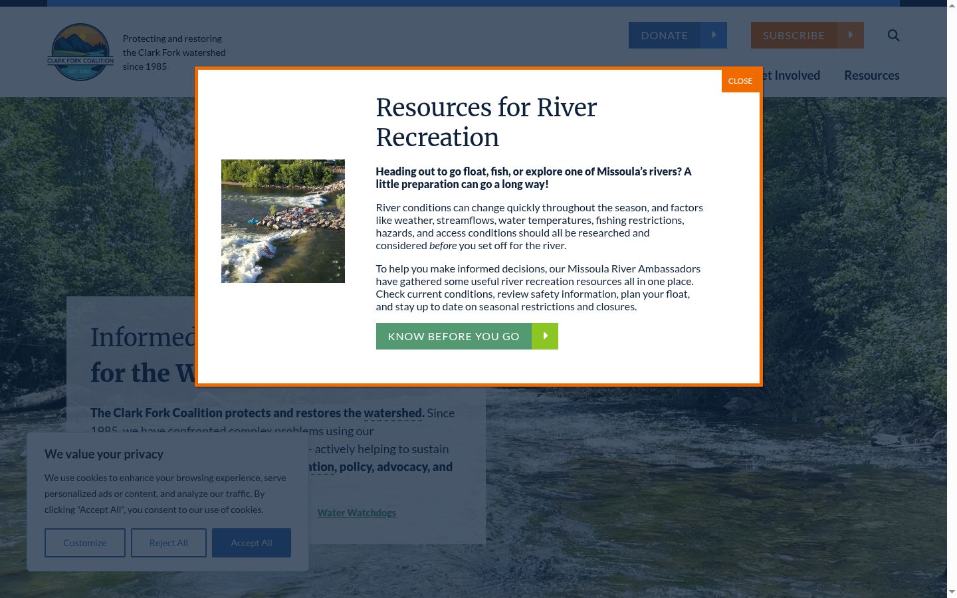The image size is (957, 598).
Task: Open the site search magnifier icon
Action: [893, 35]
